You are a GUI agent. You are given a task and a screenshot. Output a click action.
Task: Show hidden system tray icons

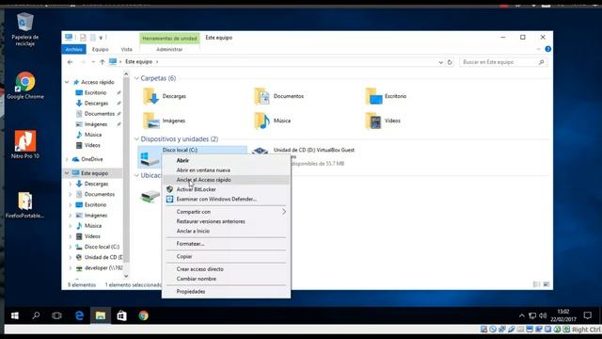pyautogui.click(x=521, y=315)
